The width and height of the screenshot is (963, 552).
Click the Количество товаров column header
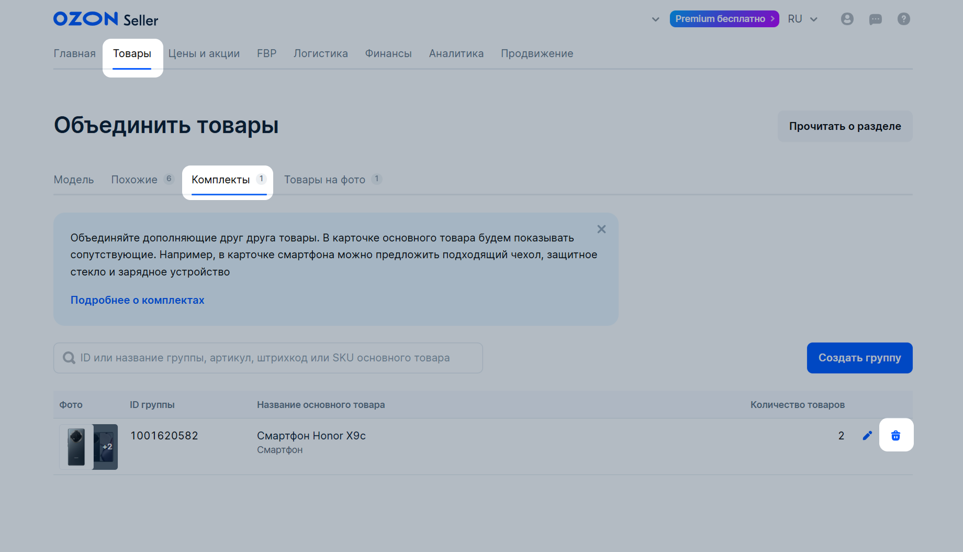pos(797,405)
